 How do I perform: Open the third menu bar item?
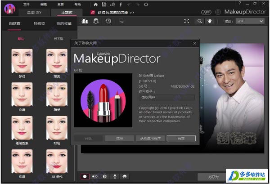(60, 4)
